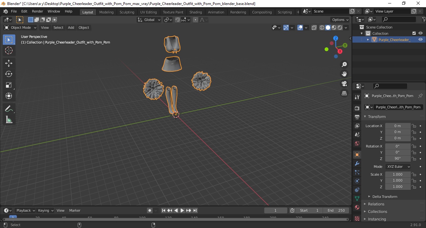This screenshot has width=426, height=228.
Task: Click the current frame number field
Action: click(276, 210)
